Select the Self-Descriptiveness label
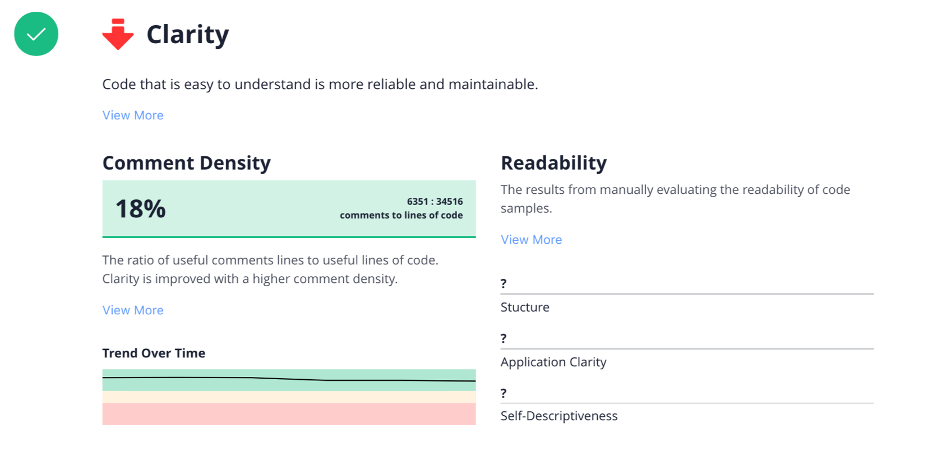The height and width of the screenshot is (456, 946). tap(559, 416)
